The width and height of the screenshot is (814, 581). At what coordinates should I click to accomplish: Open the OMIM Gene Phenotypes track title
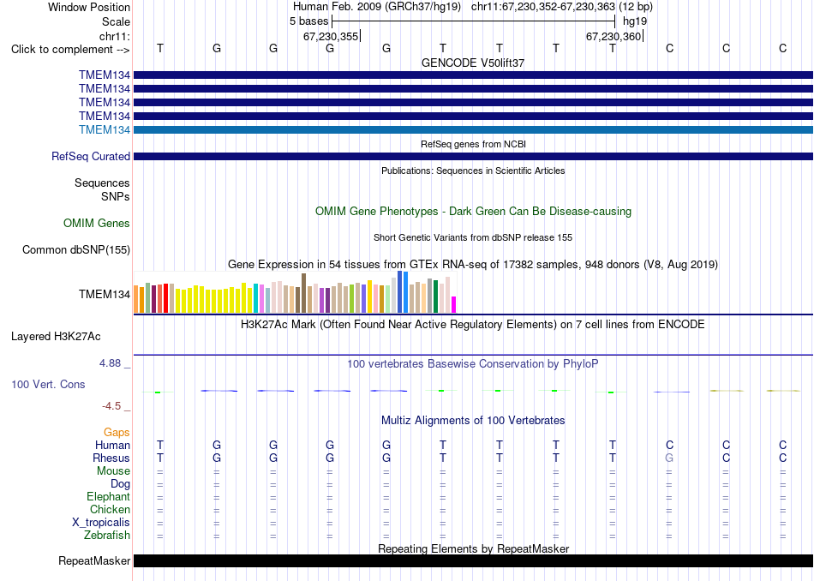click(x=473, y=212)
